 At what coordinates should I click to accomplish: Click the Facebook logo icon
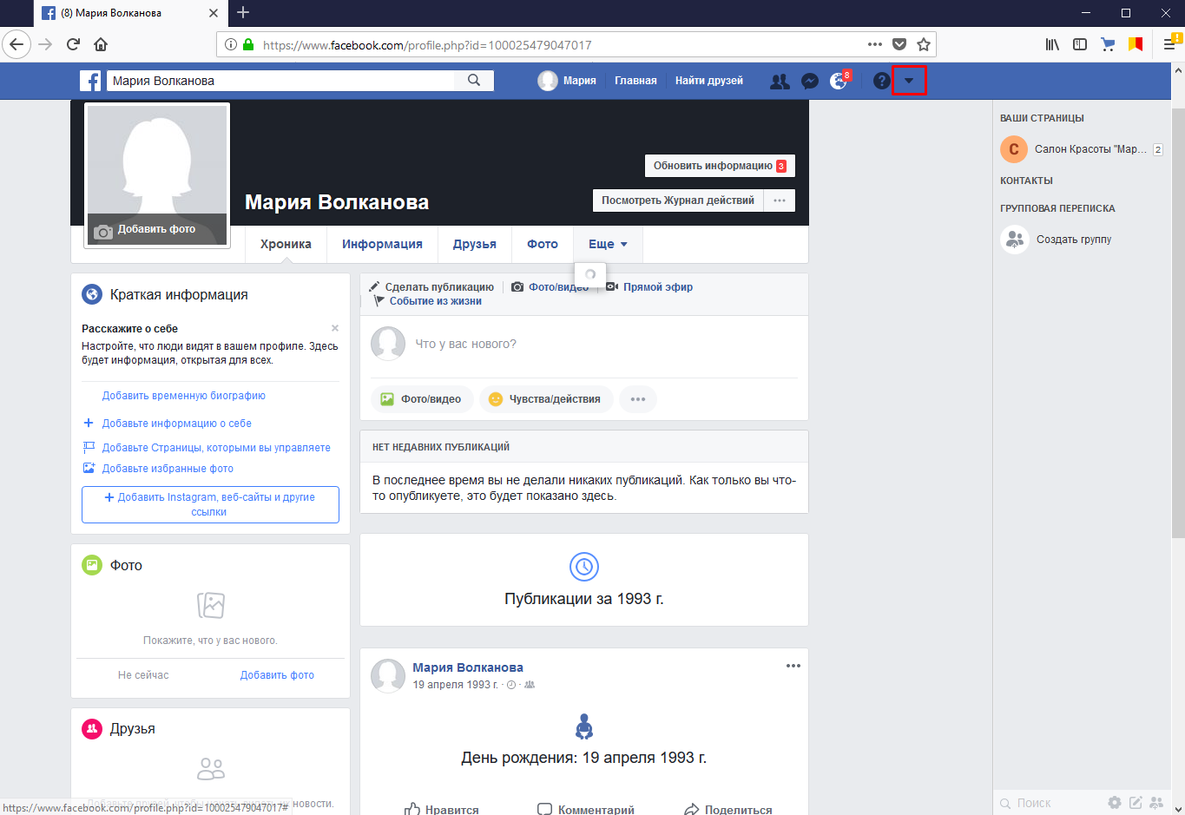tap(90, 81)
